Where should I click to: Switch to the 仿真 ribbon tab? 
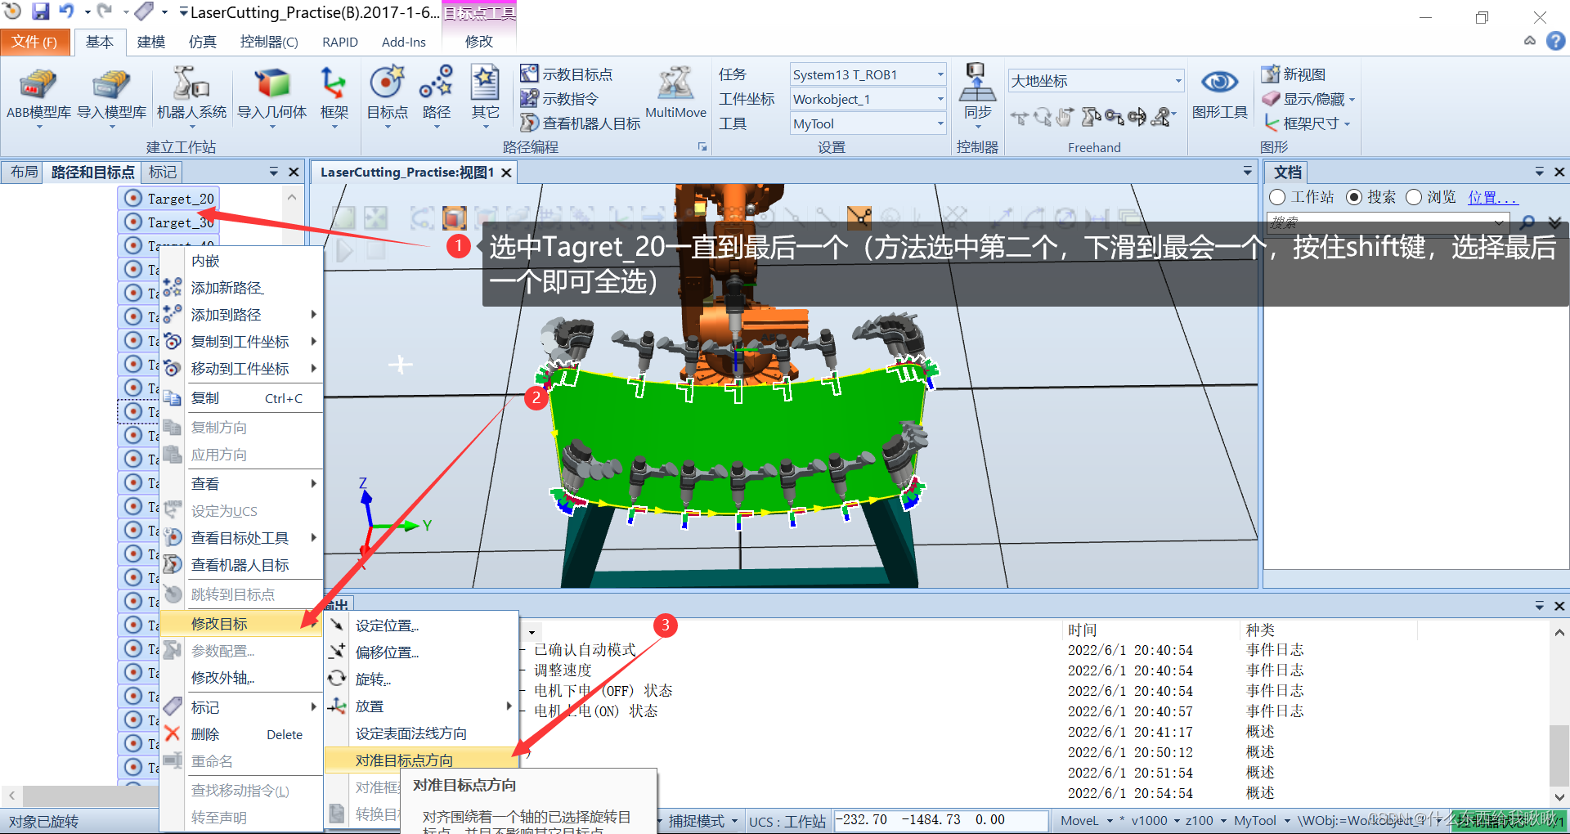[202, 42]
